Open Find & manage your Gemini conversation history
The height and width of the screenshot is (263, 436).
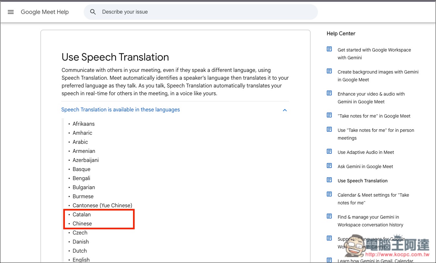370,221
